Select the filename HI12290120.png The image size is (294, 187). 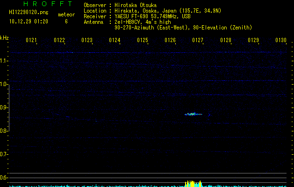(29, 12)
